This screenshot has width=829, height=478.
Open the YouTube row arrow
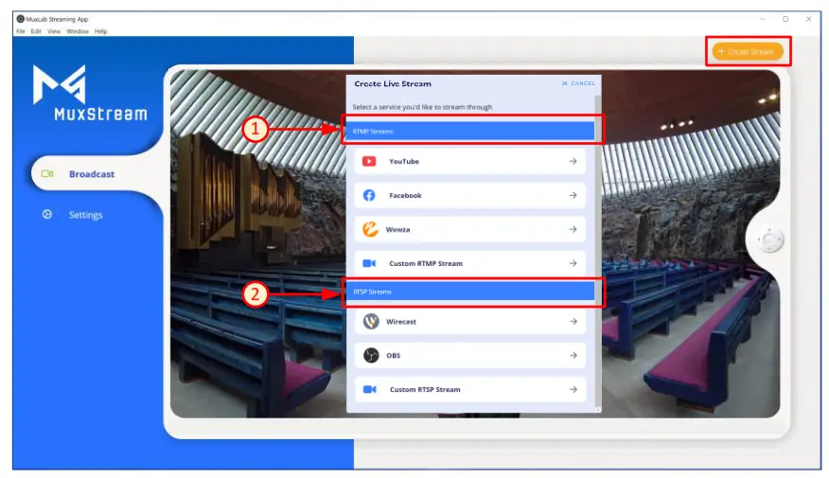tap(573, 161)
